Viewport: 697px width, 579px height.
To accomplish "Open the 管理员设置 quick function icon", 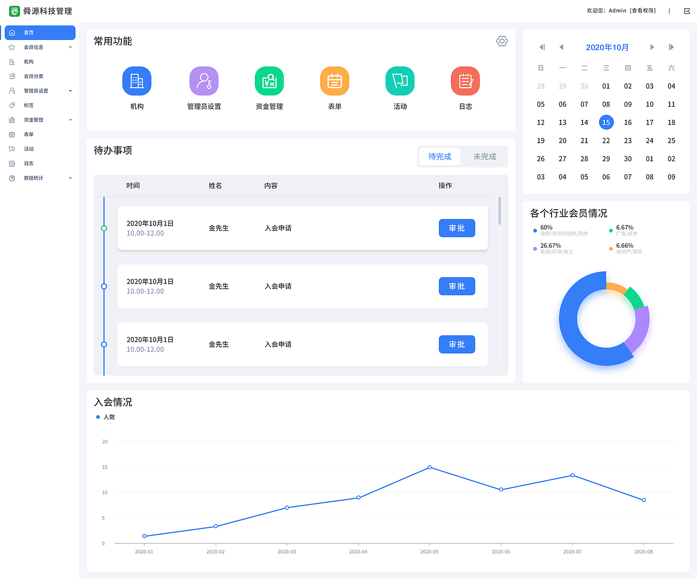I will tap(204, 80).
